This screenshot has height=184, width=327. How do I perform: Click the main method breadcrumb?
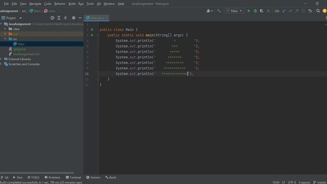[x=50, y=11]
